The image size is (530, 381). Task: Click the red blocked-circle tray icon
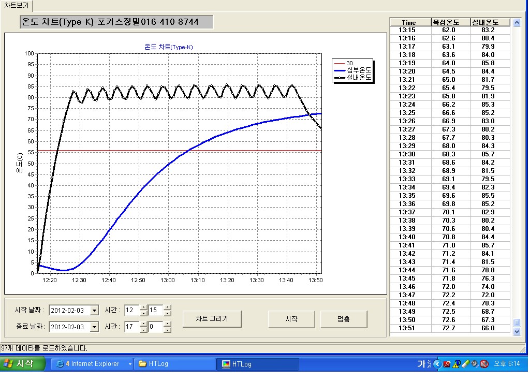484,364
